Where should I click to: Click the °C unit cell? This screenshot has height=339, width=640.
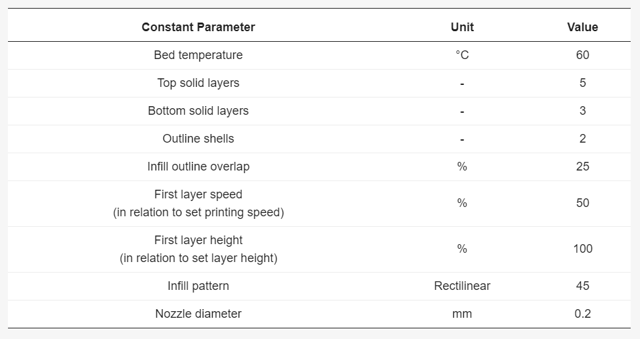coord(462,55)
